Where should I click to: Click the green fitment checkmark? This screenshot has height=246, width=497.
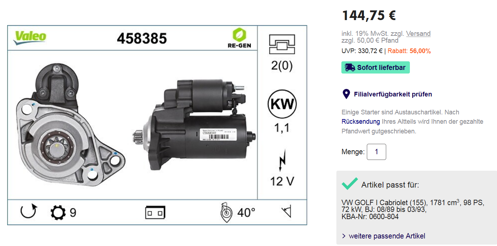[x=350, y=183]
